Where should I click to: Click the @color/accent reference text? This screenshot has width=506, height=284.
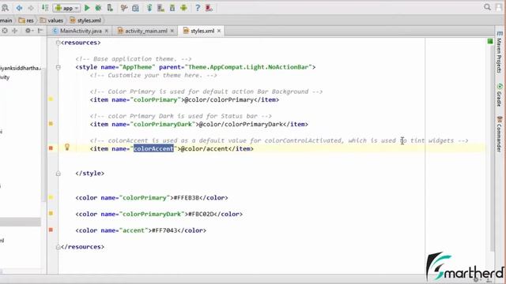(x=204, y=149)
